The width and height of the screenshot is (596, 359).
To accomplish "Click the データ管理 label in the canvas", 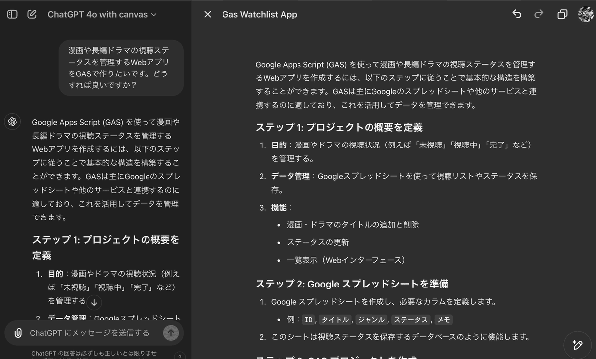I will [290, 176].
